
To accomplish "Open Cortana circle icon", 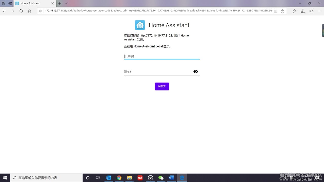I will (88, 178).
